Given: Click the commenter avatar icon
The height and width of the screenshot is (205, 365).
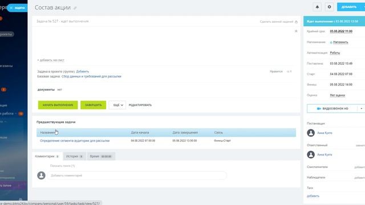Looking at the screenshot, I should pyautogui.click(x=41, y=175).
